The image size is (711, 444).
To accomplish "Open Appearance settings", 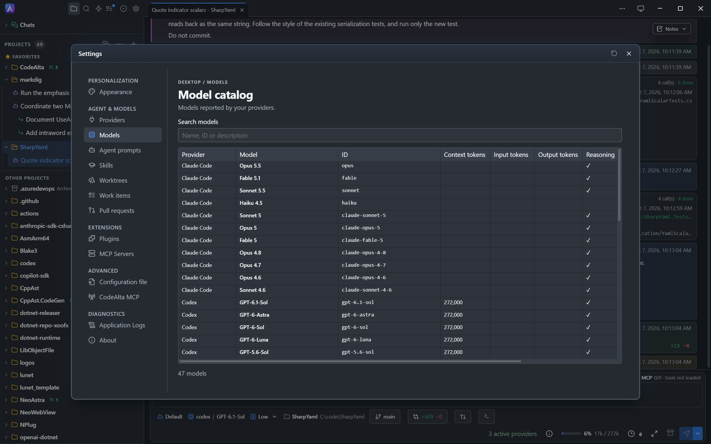I will [x=123, y=92].
